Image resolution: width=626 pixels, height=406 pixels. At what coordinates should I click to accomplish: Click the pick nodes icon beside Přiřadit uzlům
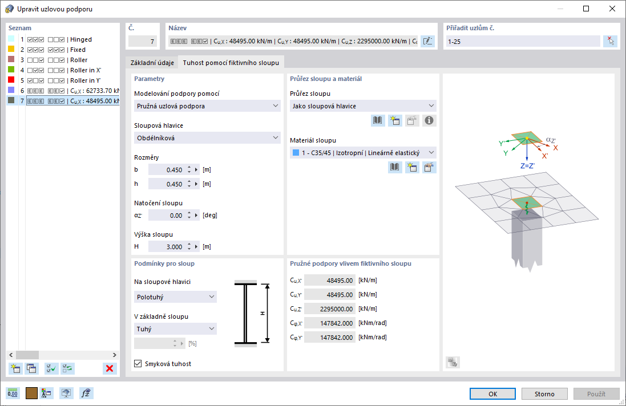[611, 41]
